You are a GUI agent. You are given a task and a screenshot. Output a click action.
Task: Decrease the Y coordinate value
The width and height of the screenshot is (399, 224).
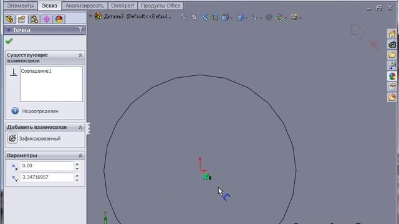coord(77,180)
